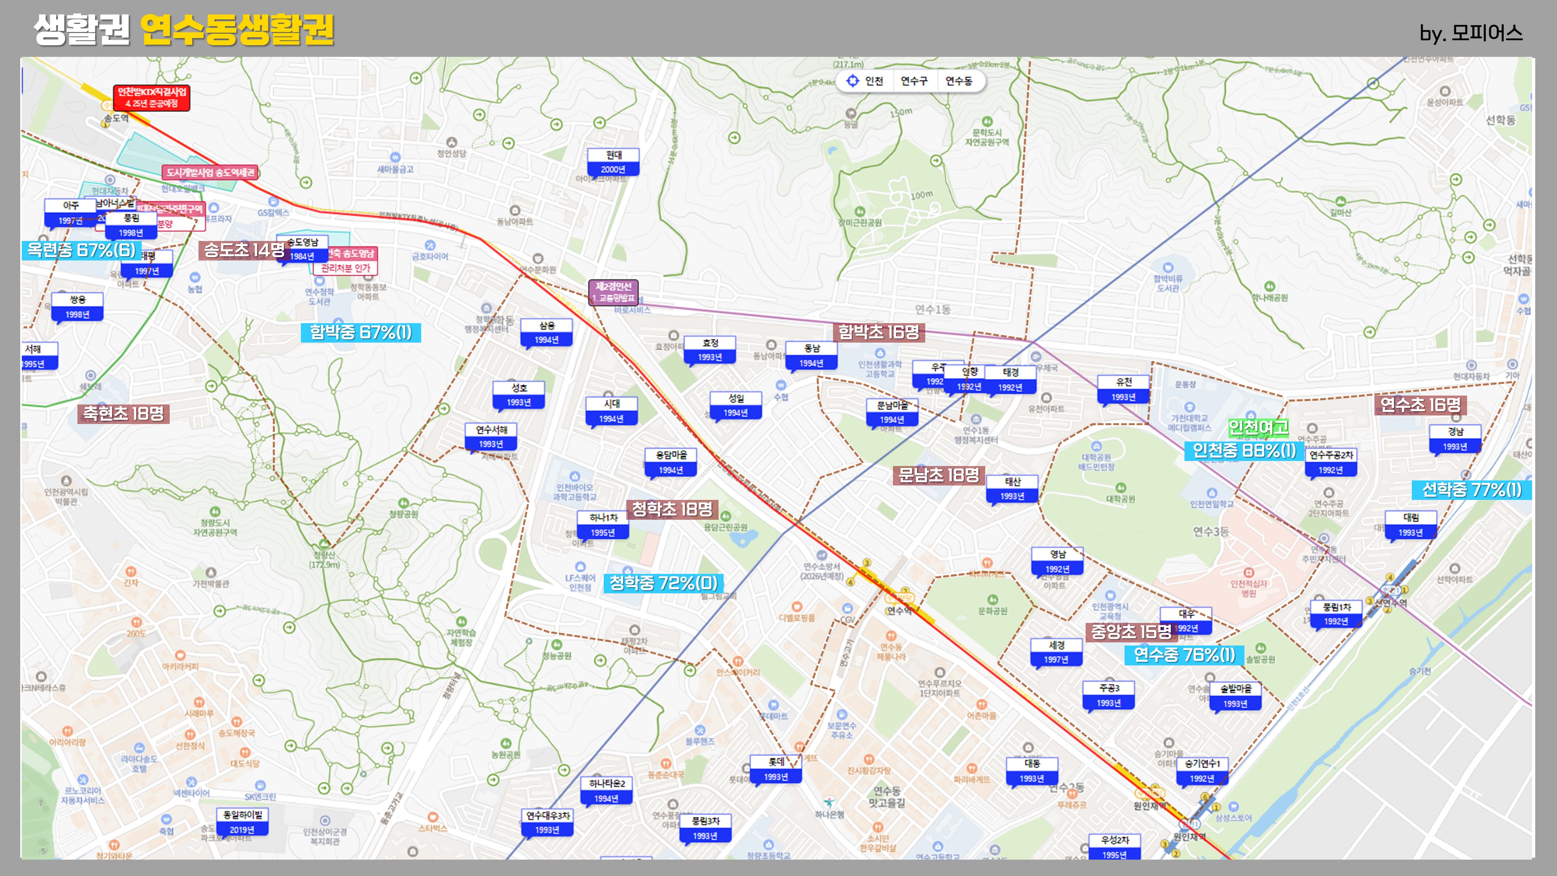
Task: Click the 연수중 76%(1) school label
Action: [1184, 655]
